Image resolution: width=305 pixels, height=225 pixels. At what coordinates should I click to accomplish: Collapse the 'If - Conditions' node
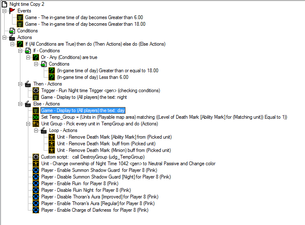(x=20, y=51)
